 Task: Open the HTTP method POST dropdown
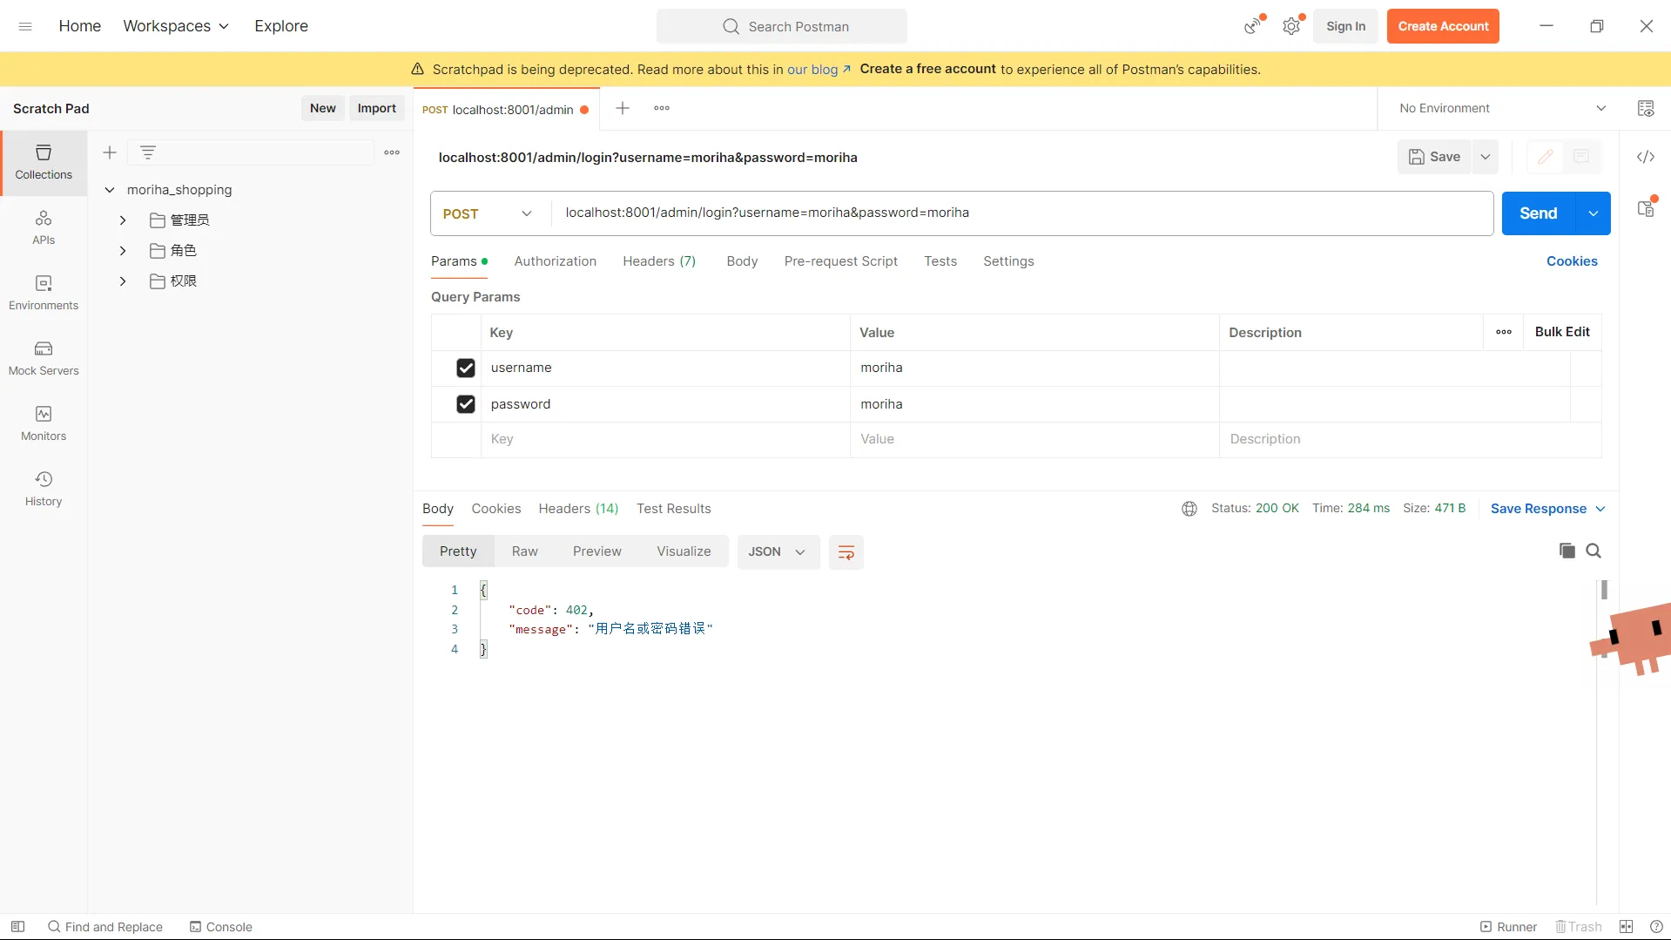tap(487, 213)
